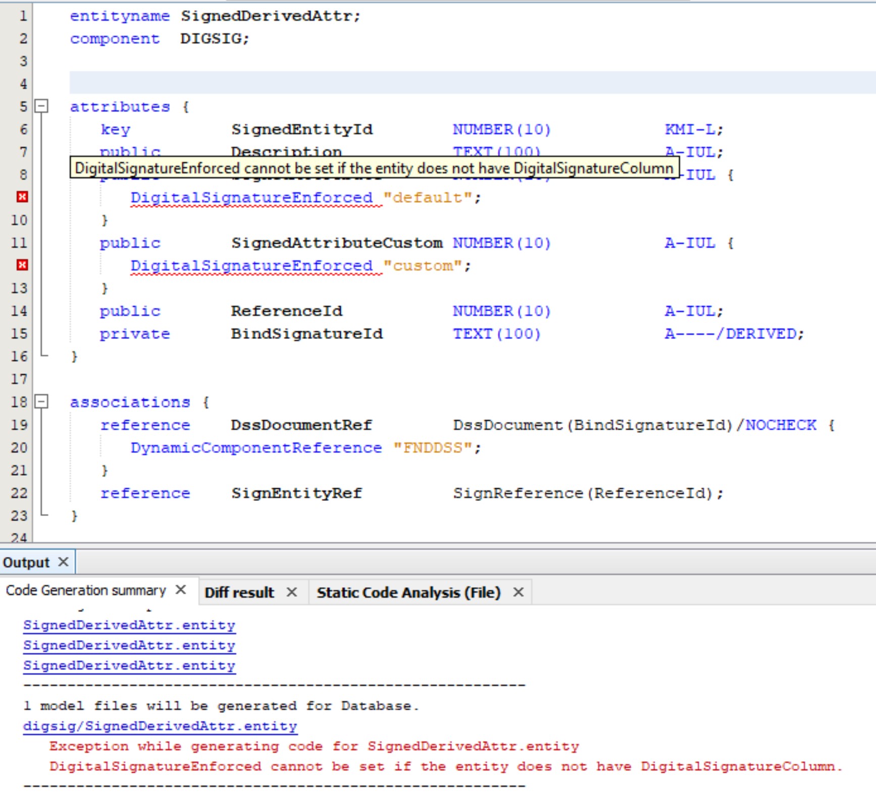Close the Output panel
Image resolution: width=876 pixels, height=797 pixels.
[64, 561]
